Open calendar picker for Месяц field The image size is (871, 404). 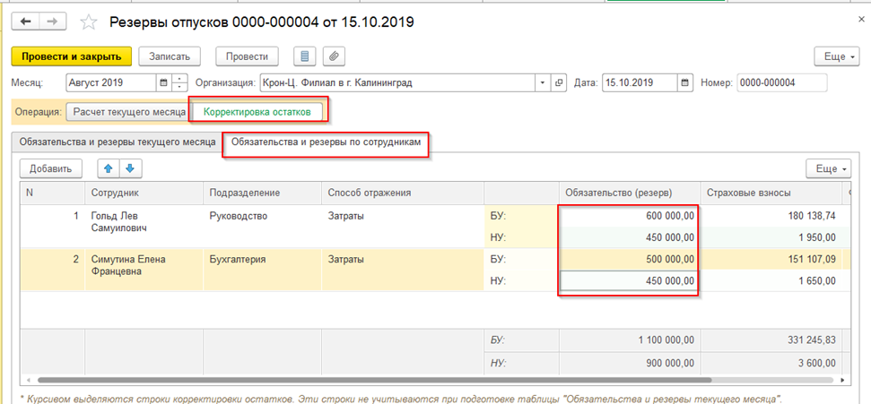coord(162,82)
